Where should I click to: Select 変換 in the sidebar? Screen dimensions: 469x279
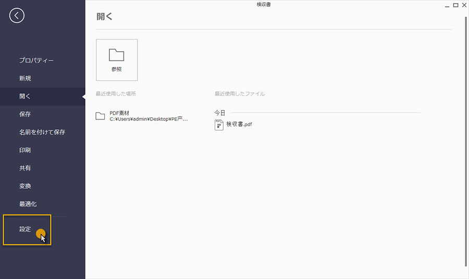click(x=25, y=186)
